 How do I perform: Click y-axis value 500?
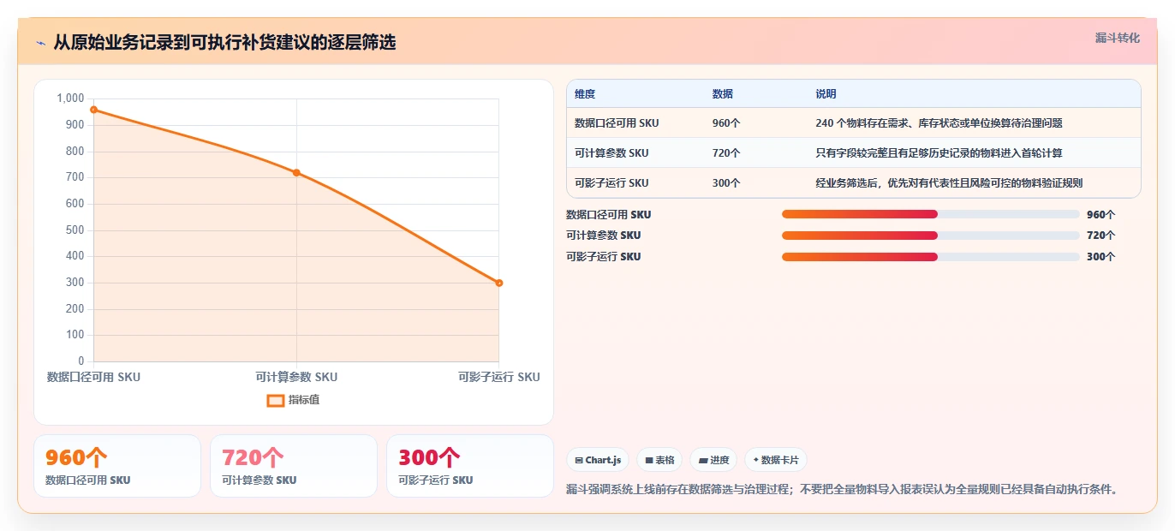[x=75, y=230]
